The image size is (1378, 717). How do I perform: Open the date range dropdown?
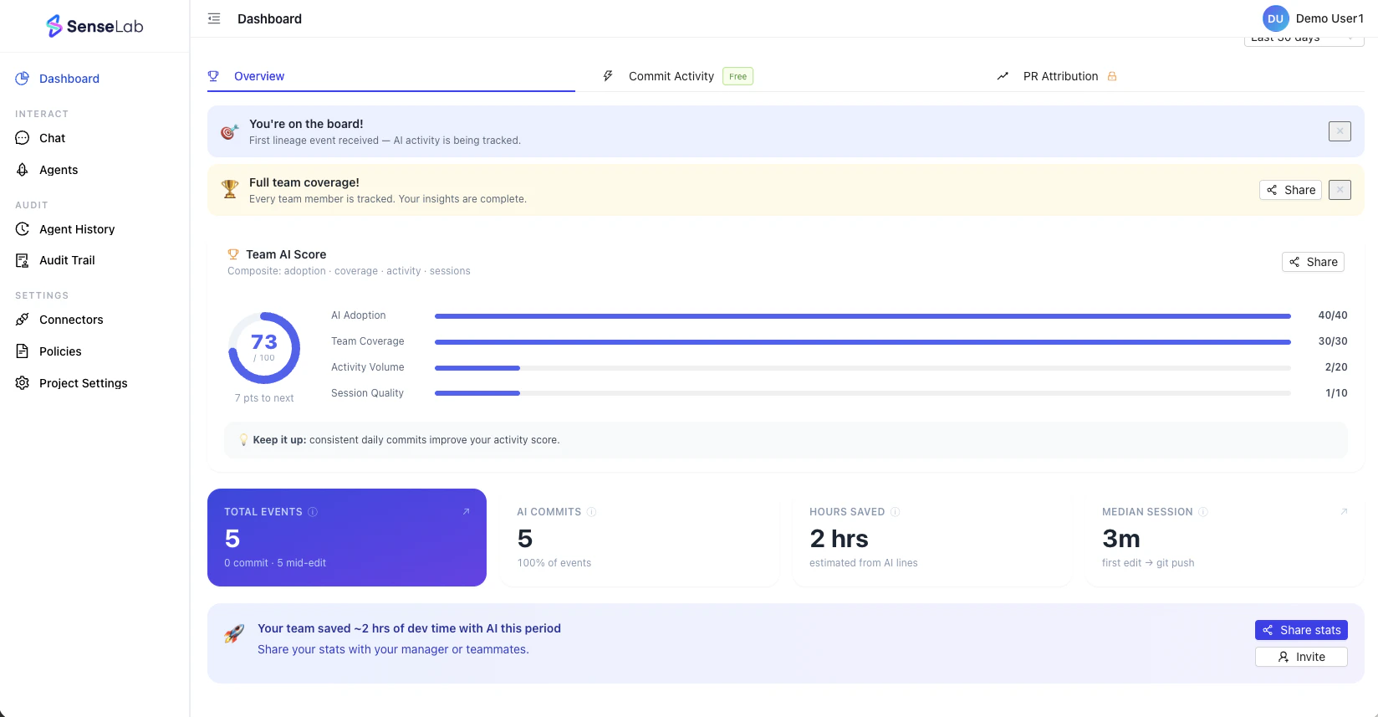pyautogui.click(x=1304, y=39)
